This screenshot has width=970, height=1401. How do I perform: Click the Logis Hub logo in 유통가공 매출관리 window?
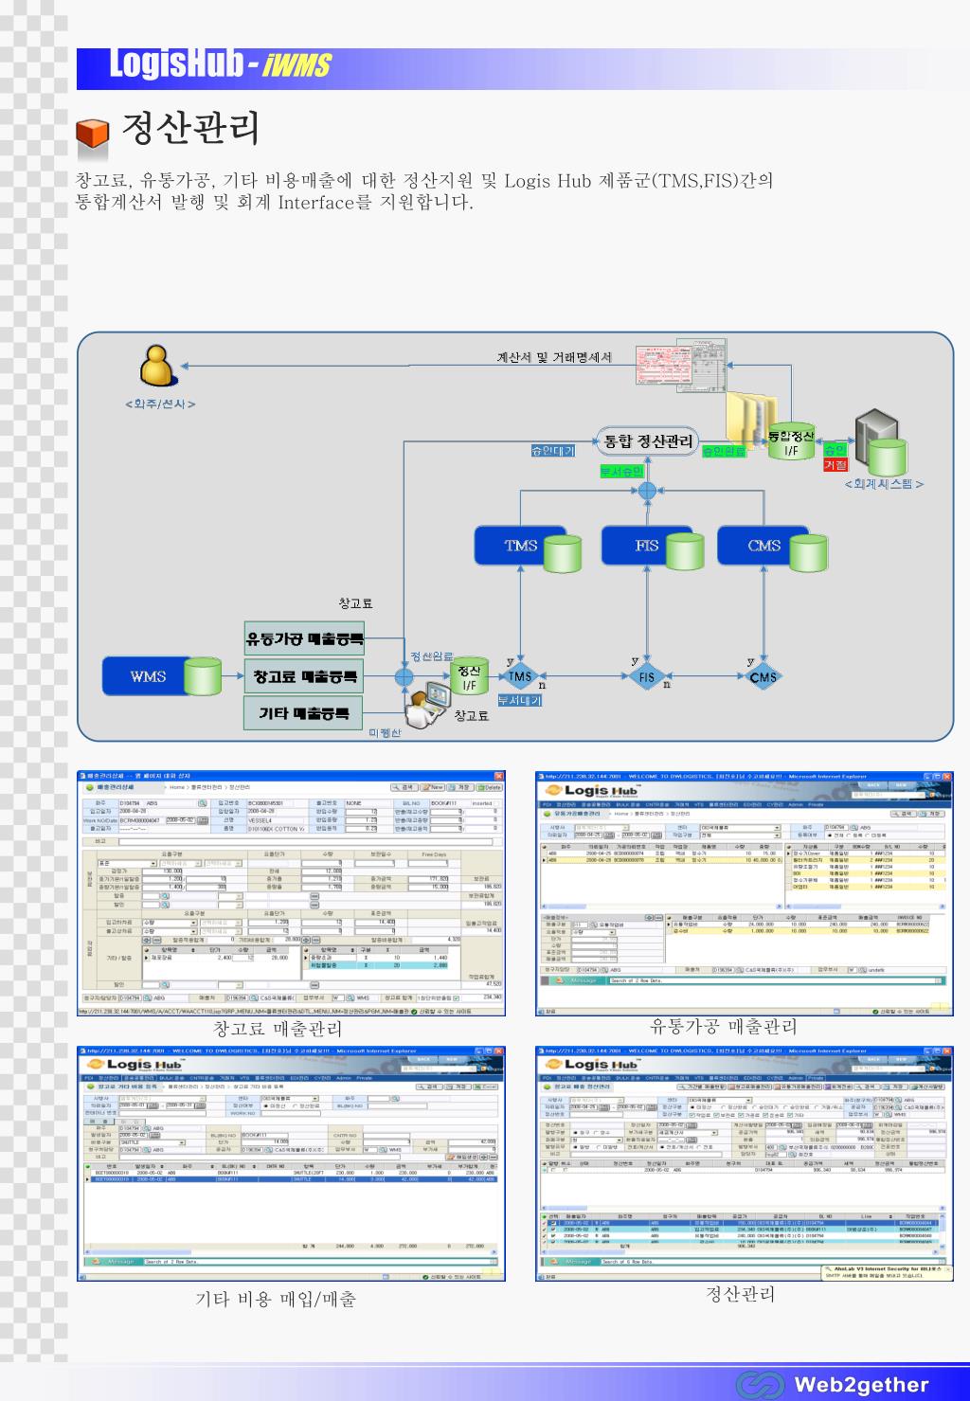tap(593, 790)
